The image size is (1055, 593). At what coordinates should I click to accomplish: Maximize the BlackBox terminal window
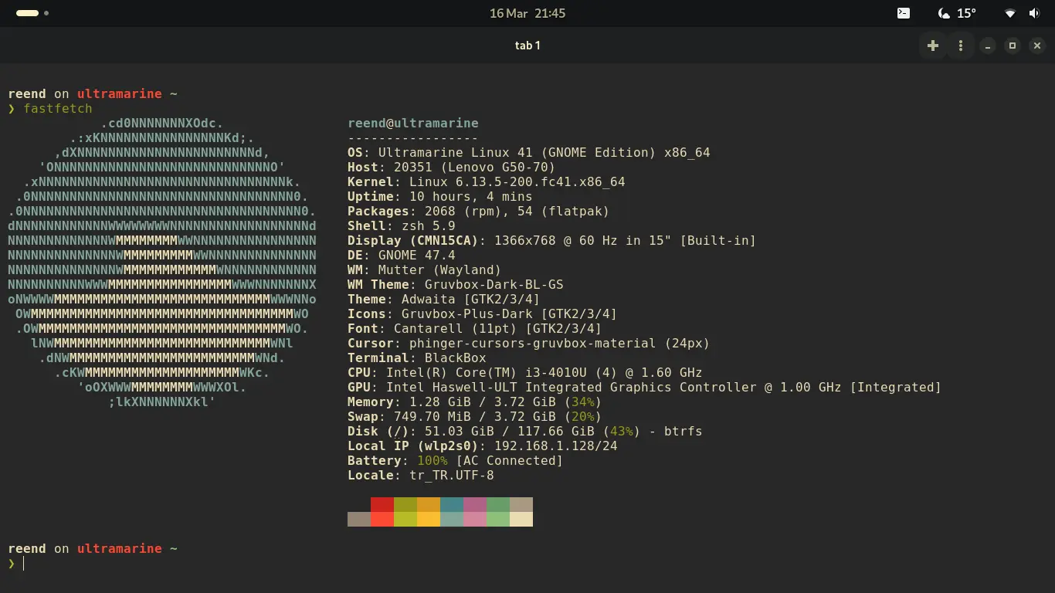coord(1013,46)
